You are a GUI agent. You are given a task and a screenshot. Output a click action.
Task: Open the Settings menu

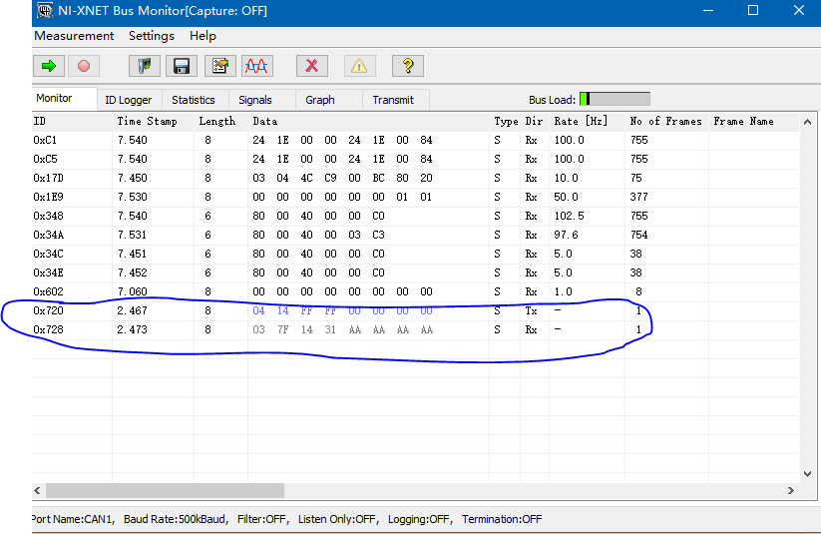(152, 36)
